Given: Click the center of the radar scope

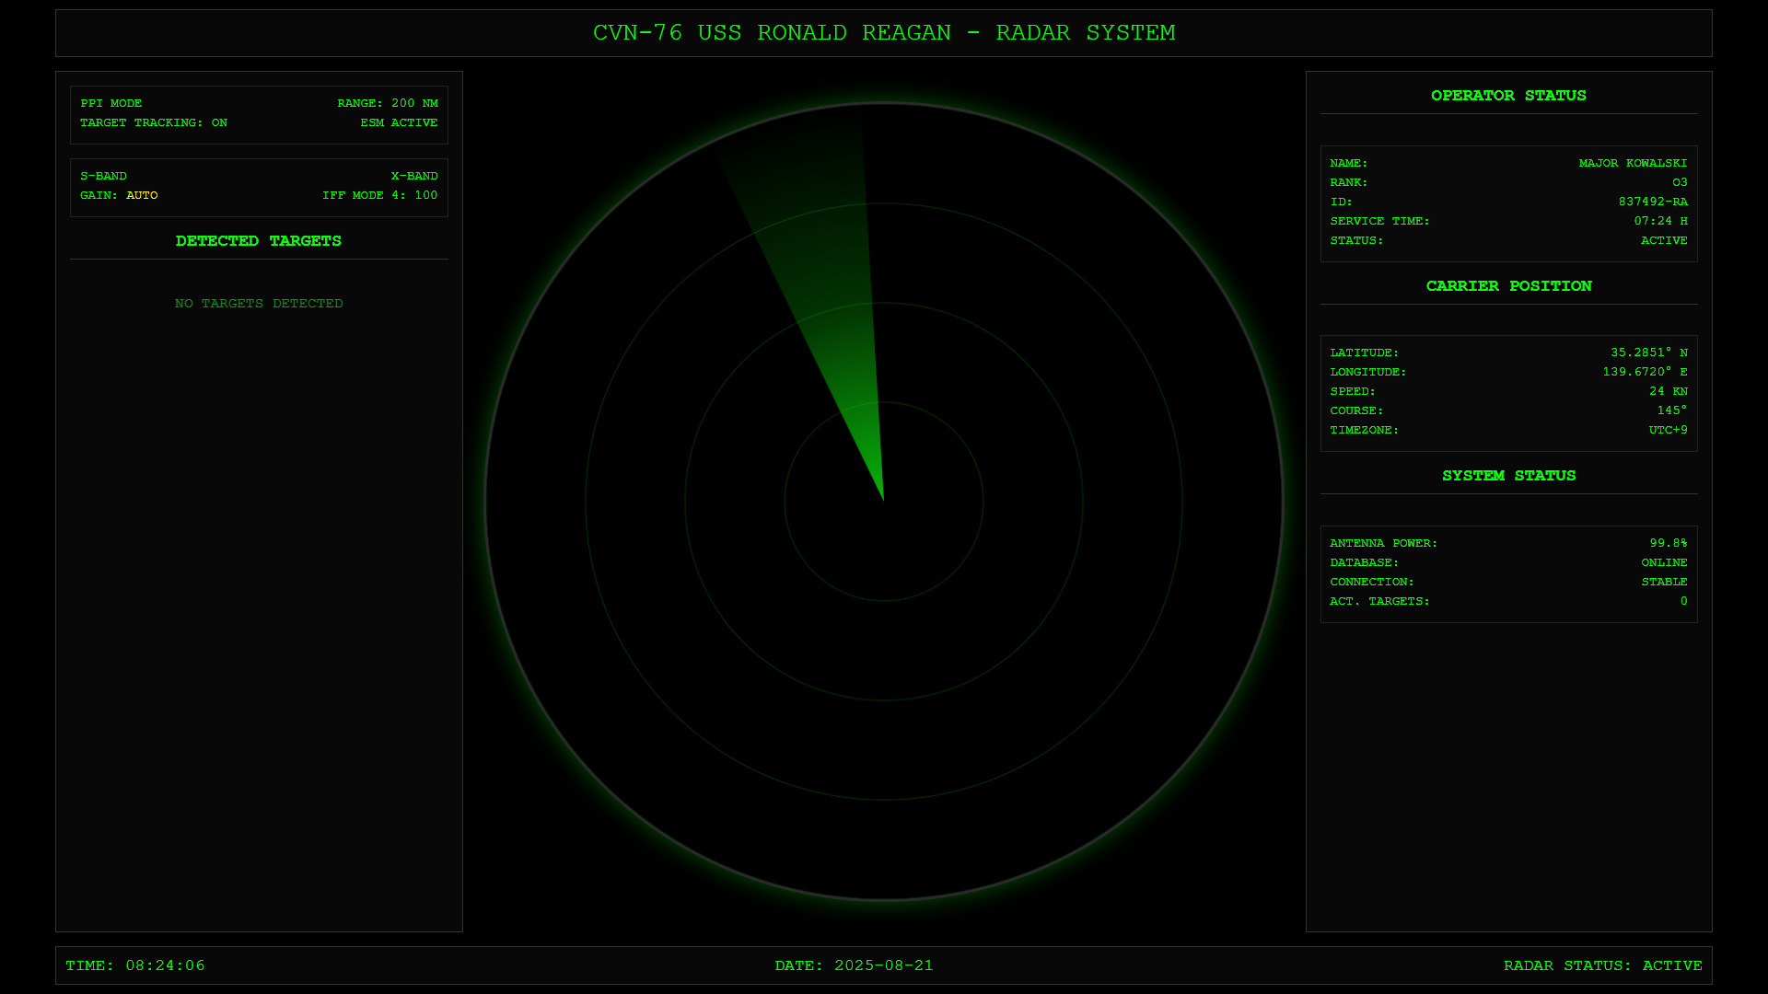Looking at the screenshot, I should [884, 500].
